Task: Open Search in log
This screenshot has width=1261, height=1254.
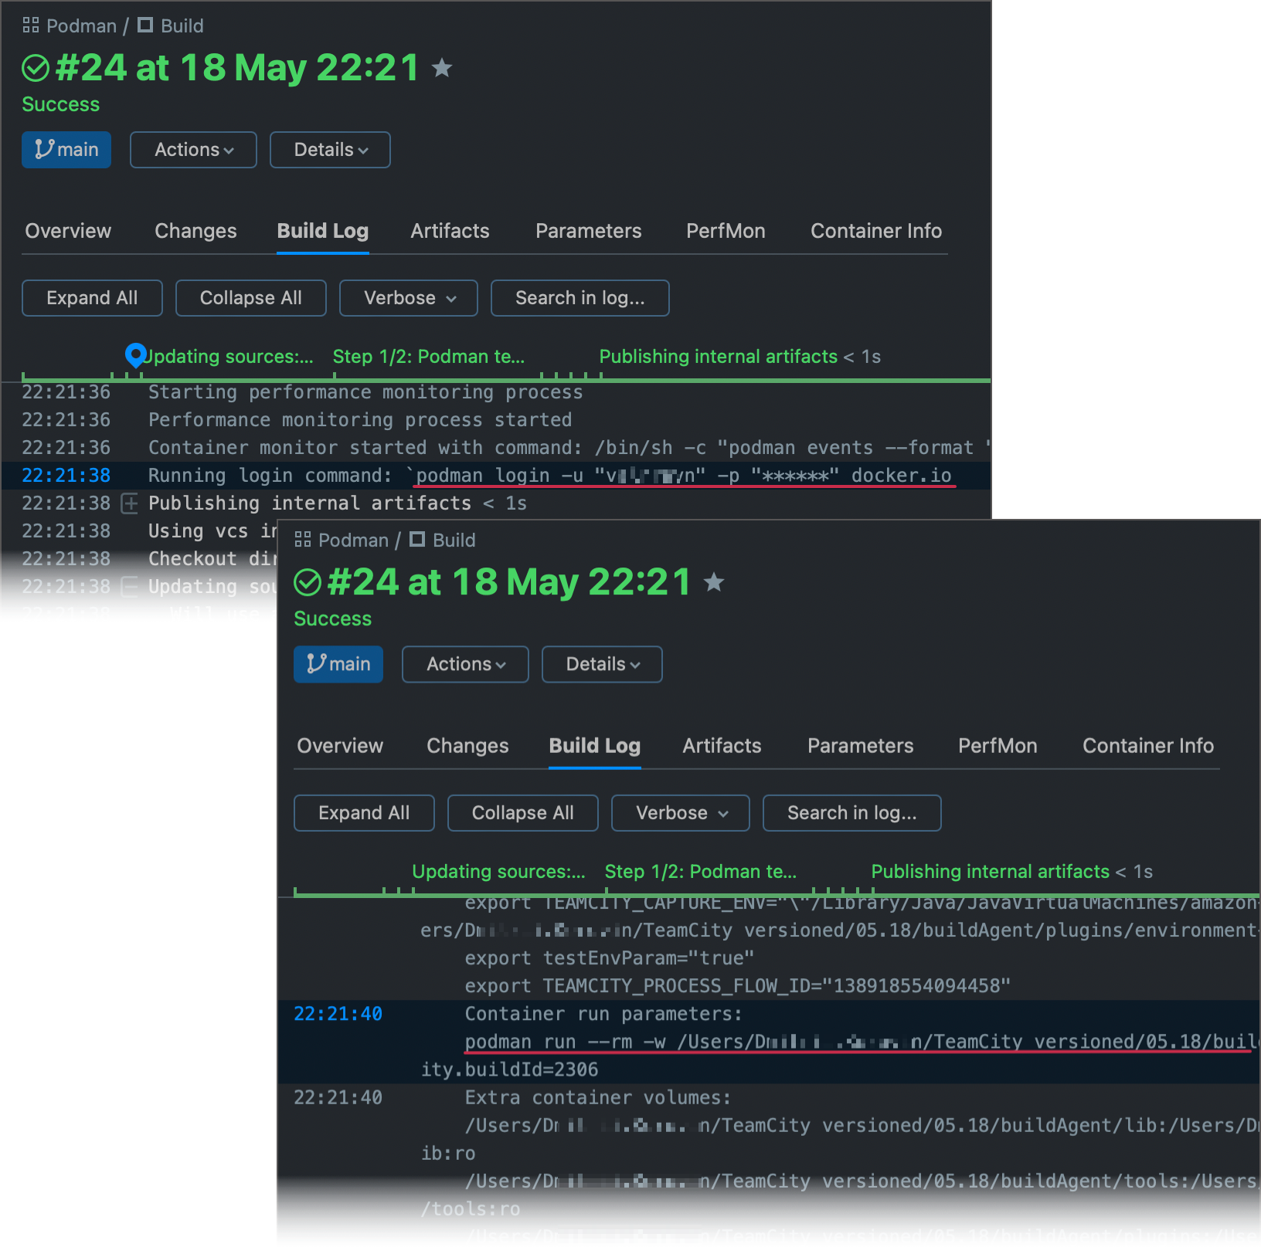Action: 580,297
